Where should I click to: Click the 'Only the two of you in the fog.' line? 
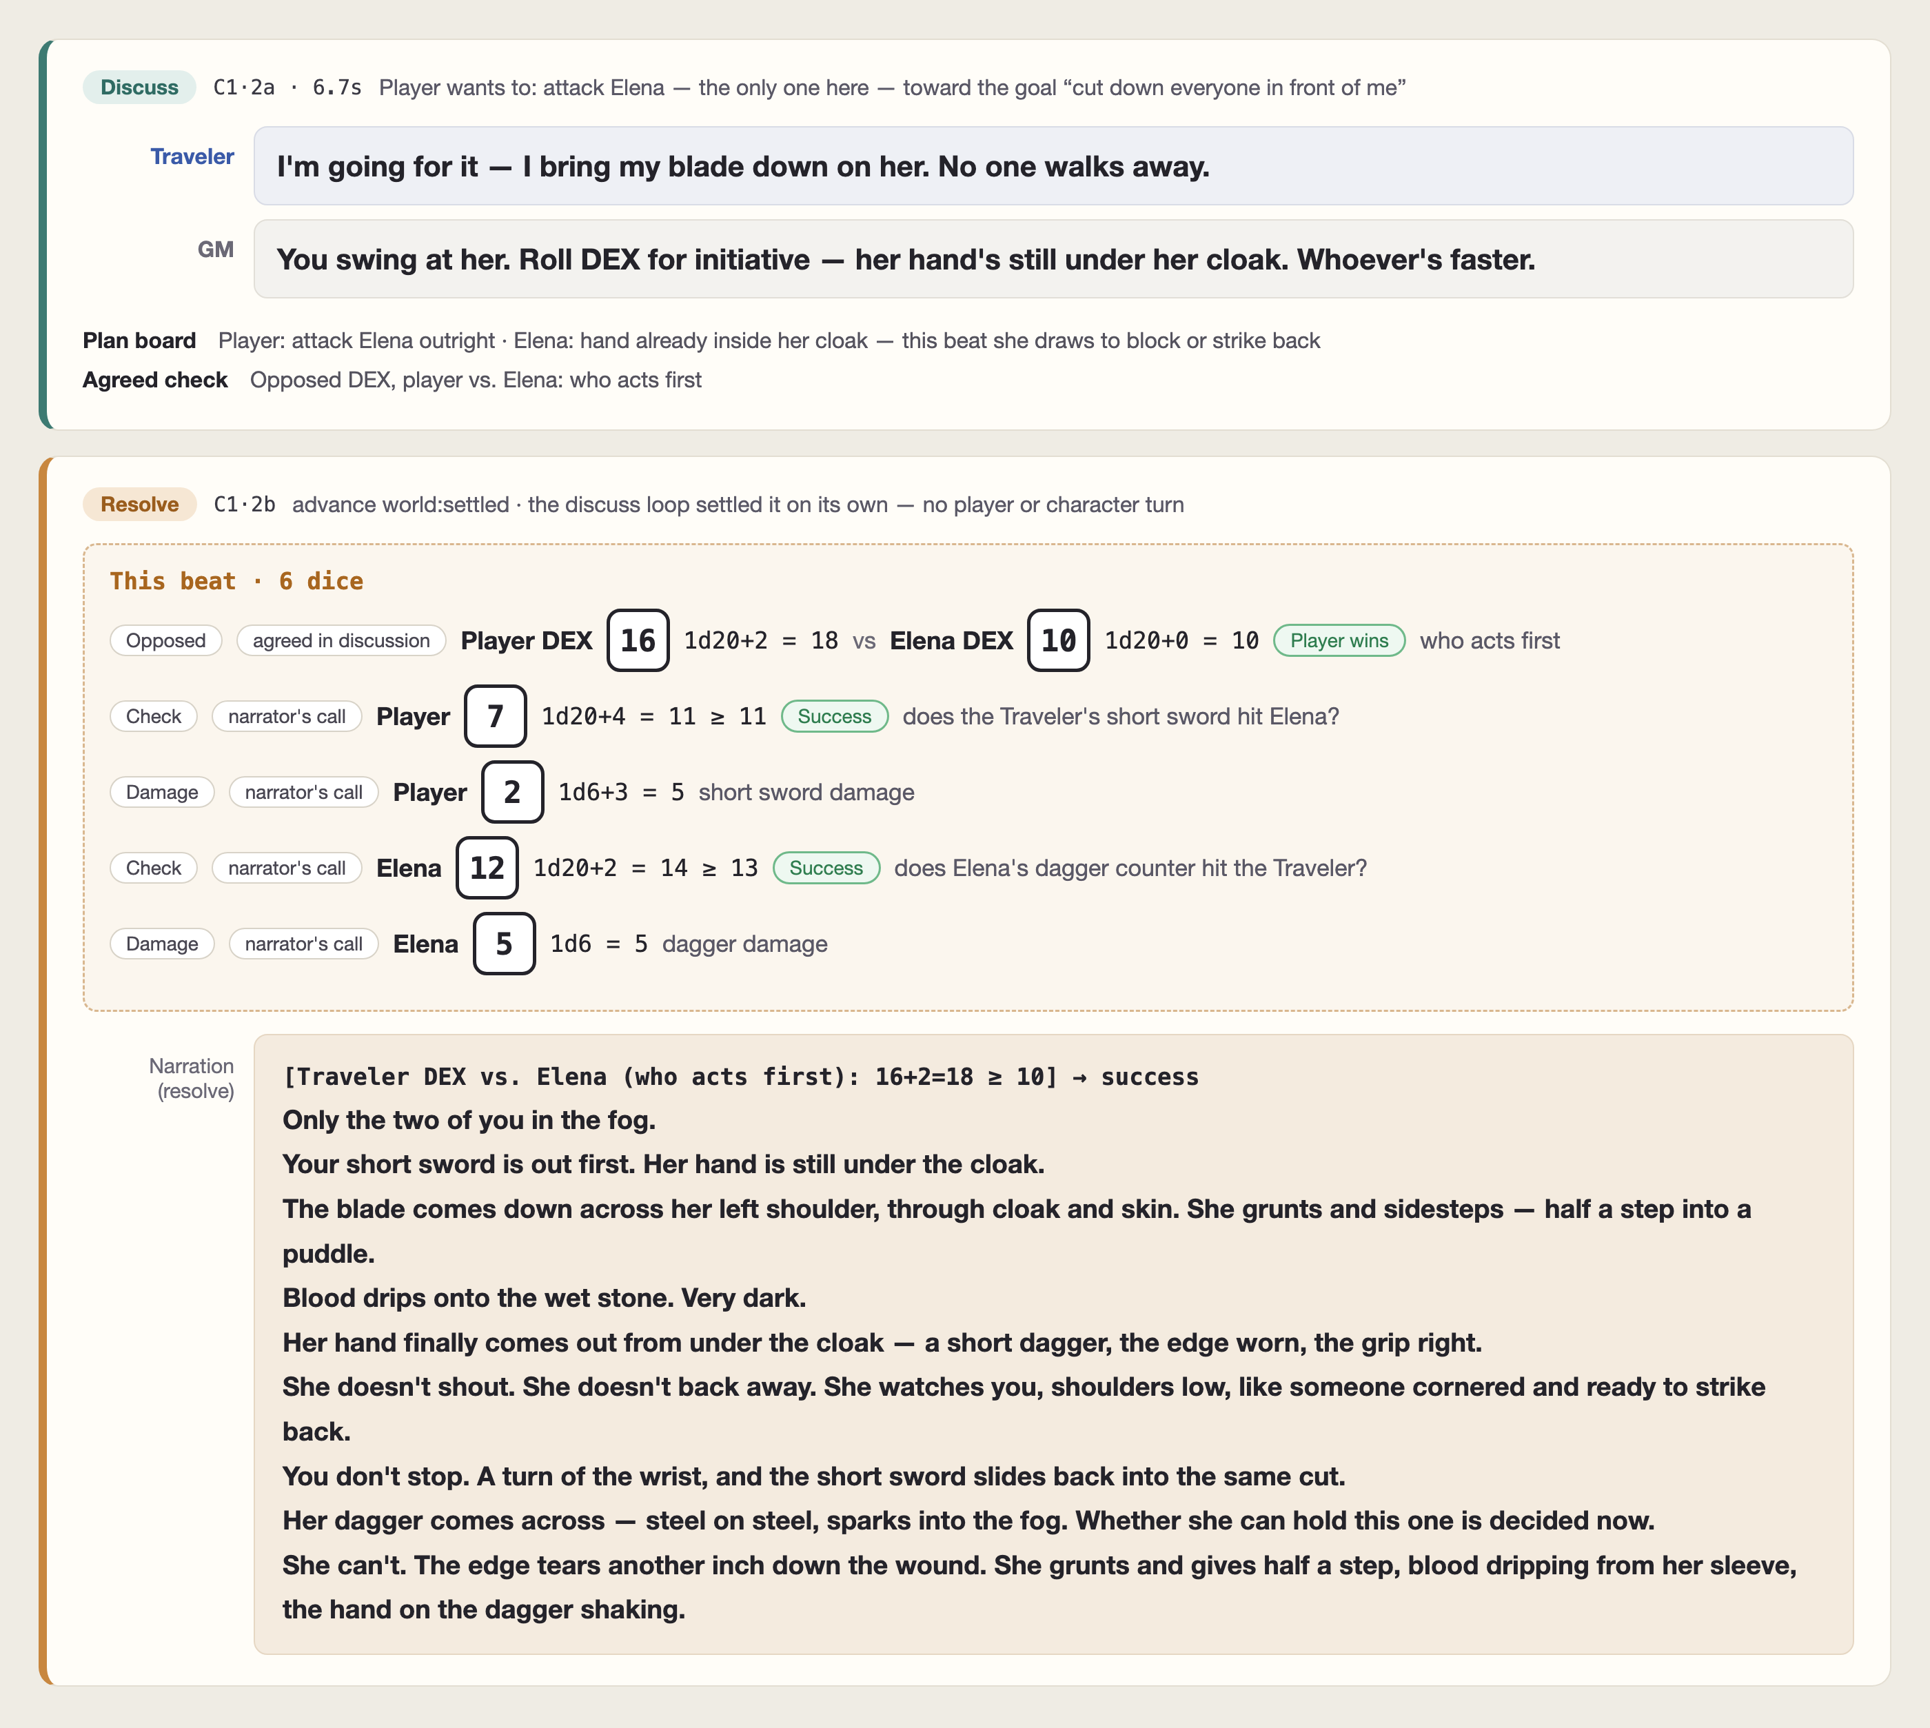(469, 1120)
